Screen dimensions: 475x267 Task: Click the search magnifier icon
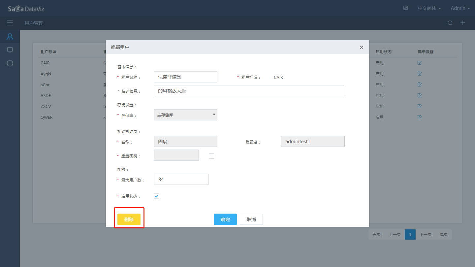pos(450,23)
